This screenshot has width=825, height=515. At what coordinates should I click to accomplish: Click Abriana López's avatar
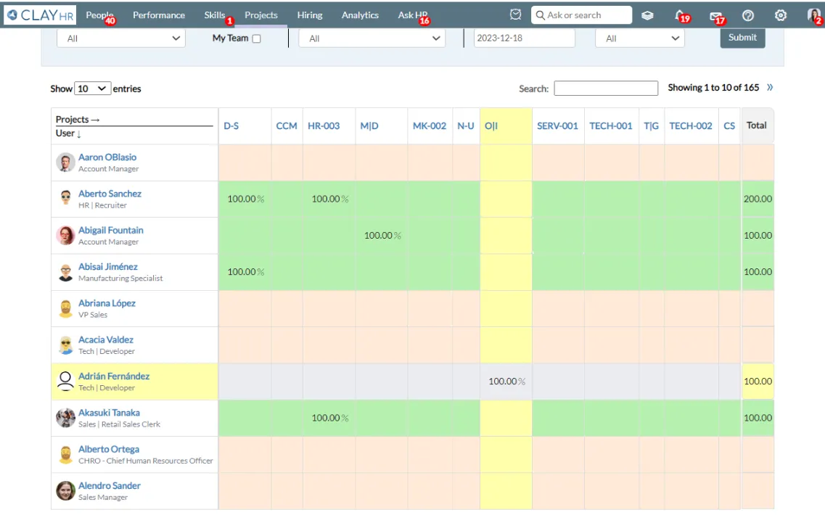coord(66,308)
